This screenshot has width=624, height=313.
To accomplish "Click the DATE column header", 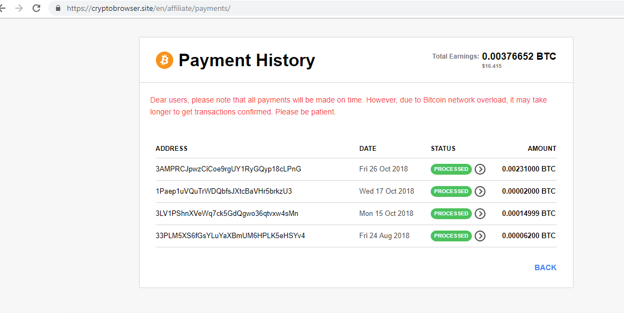I will tap(368, 149).
